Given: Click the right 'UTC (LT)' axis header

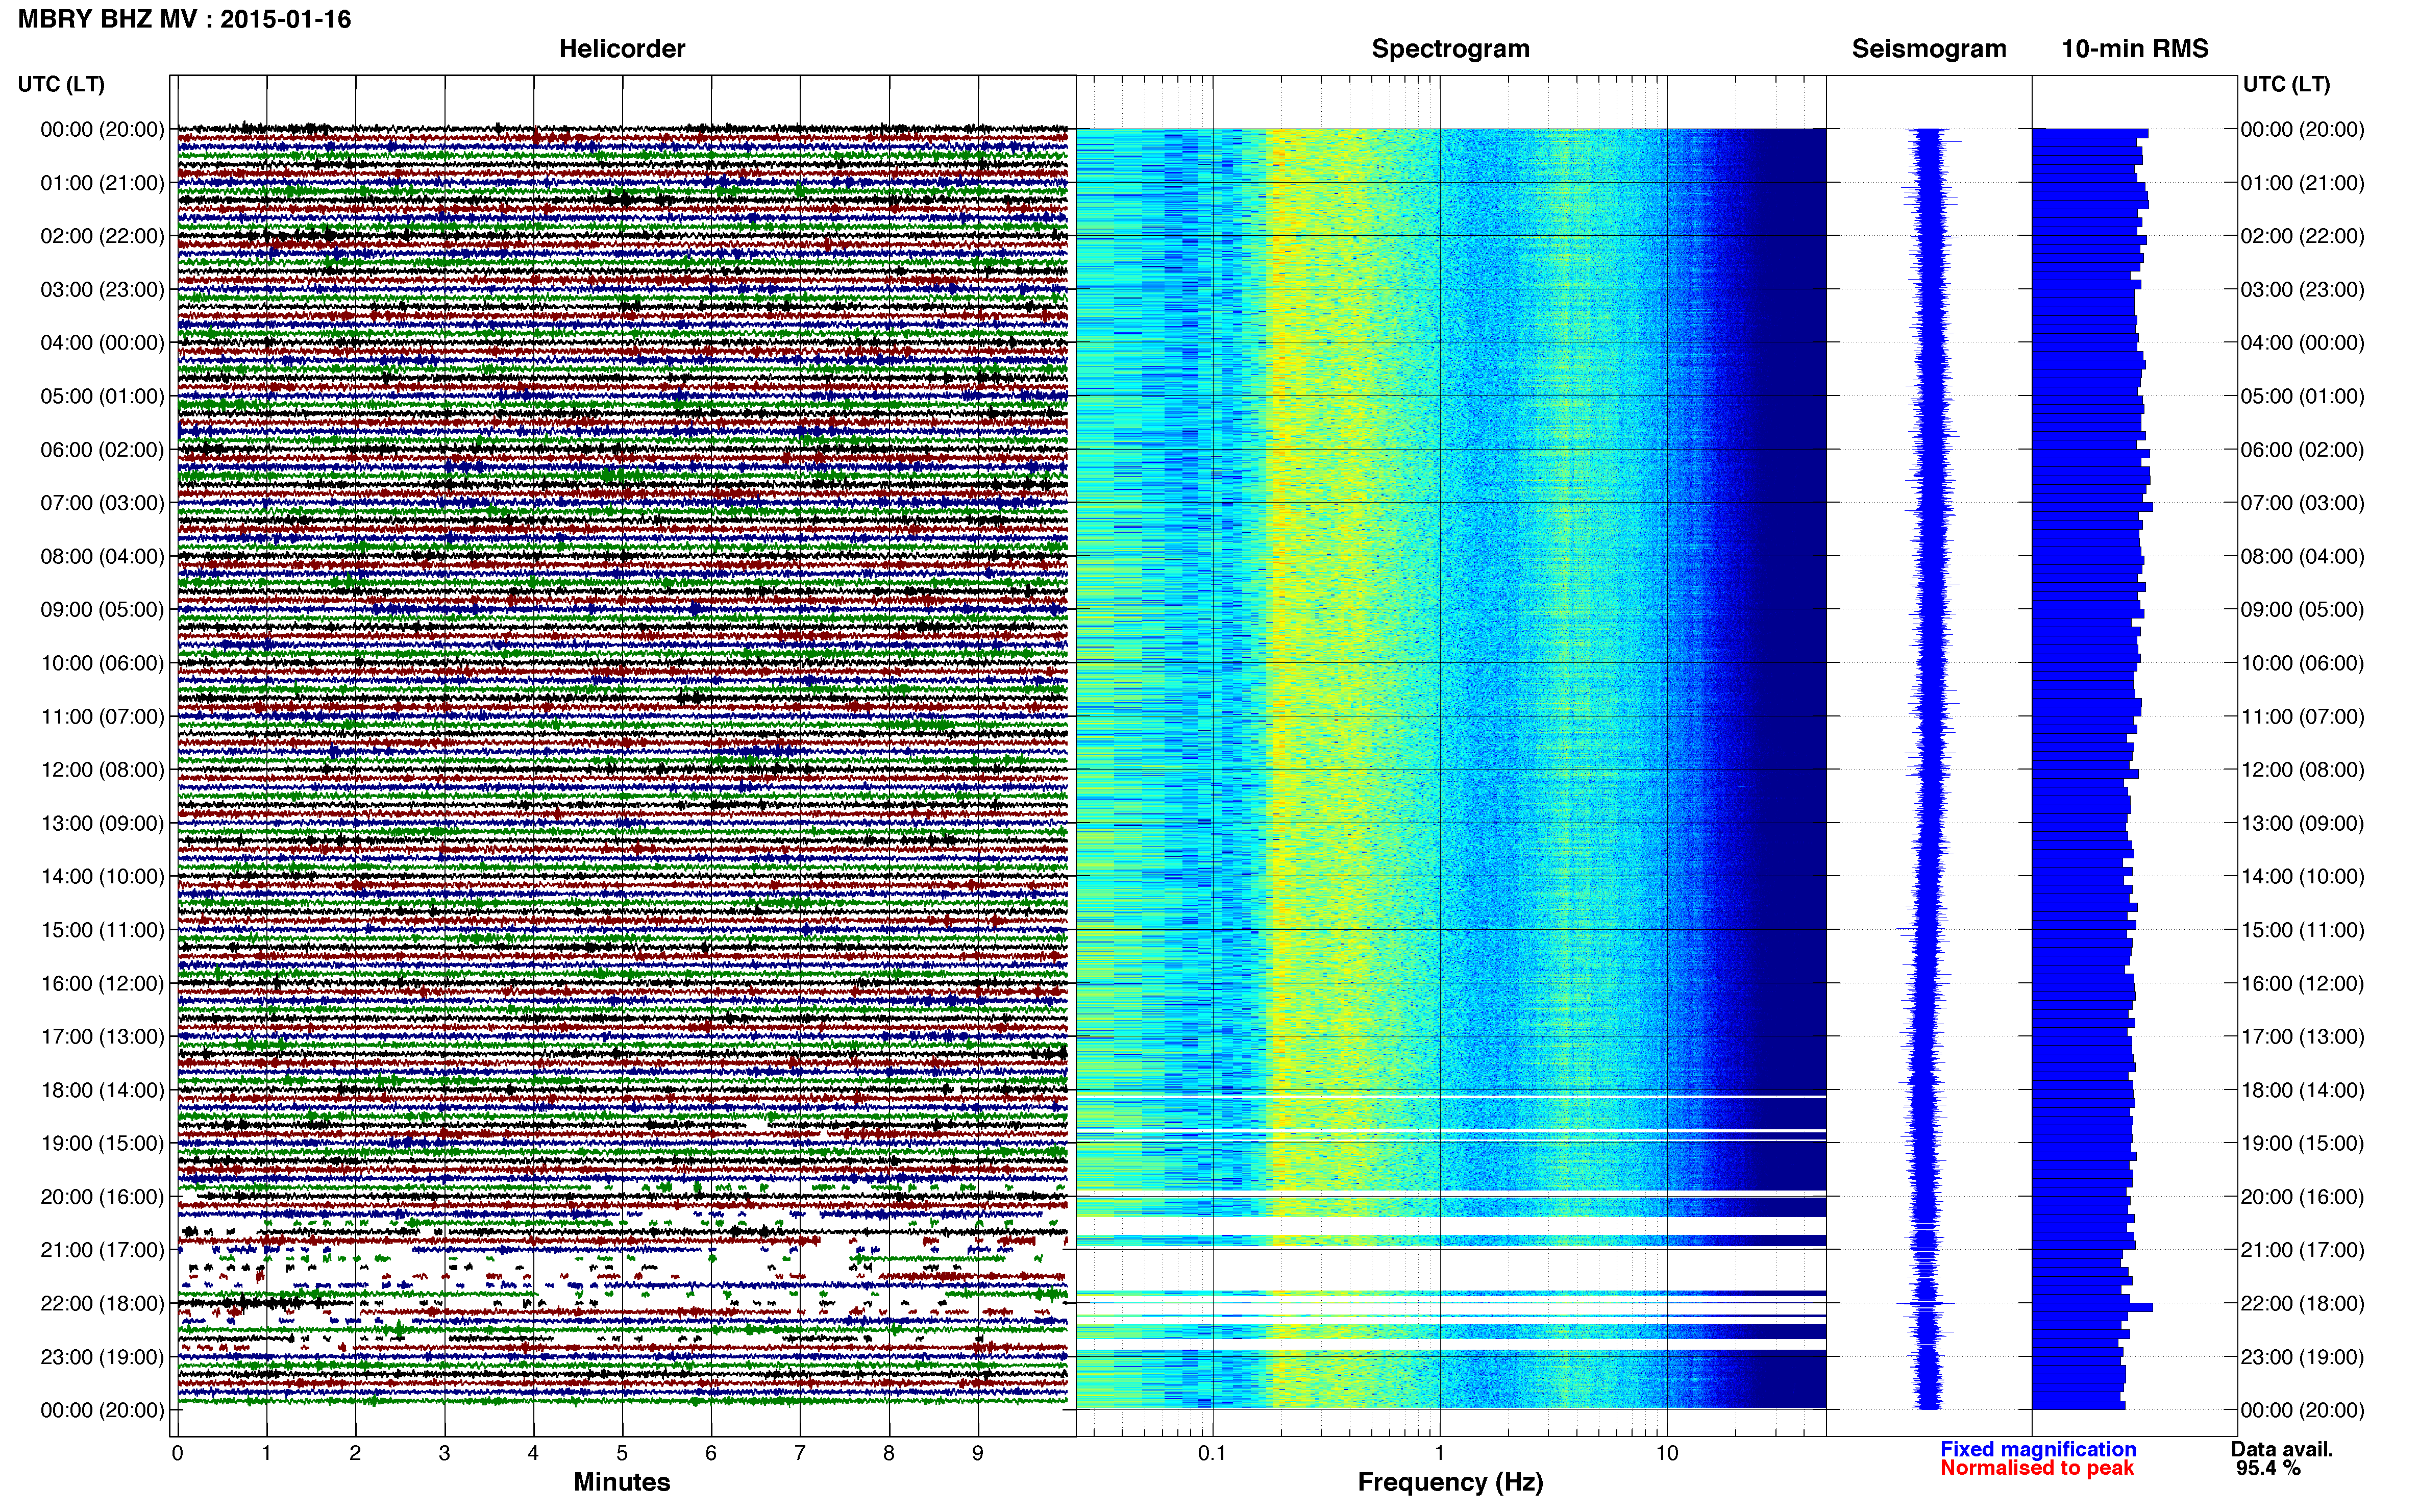Looking at the screenshot, I should click(2286, 84).
